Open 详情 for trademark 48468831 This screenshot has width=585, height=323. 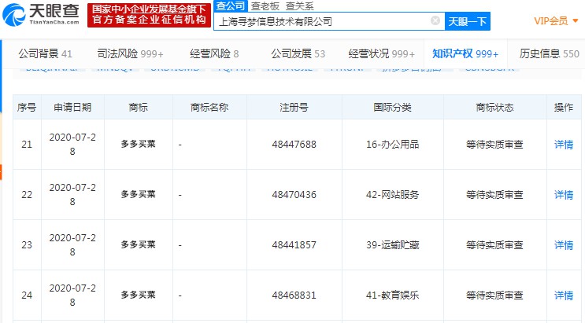pyautogui.click(x=564, y=295)
